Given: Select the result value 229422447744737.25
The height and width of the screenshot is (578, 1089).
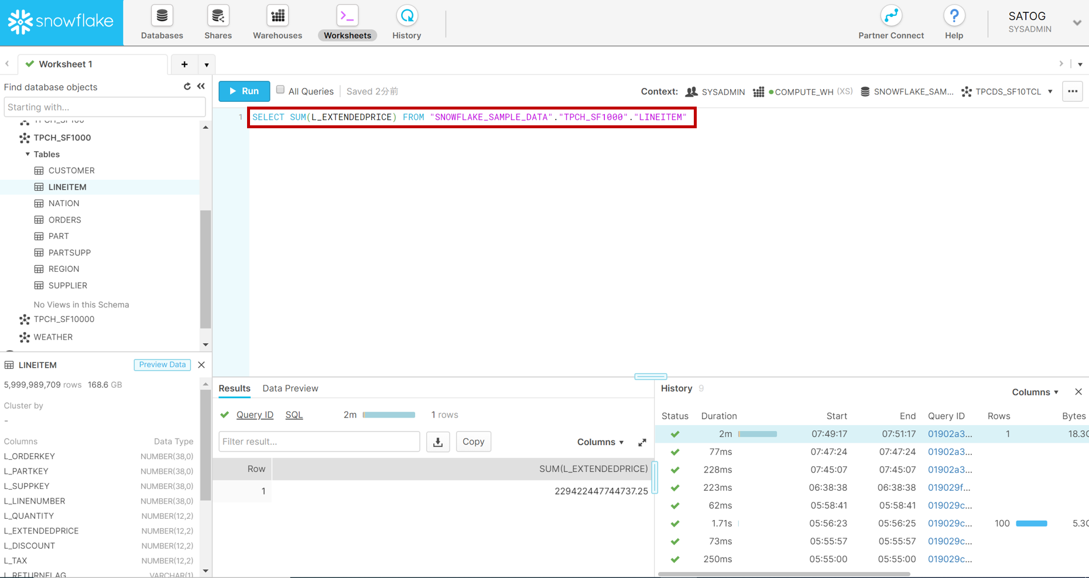Looking at the screenshot, I should tap(601, 491).
